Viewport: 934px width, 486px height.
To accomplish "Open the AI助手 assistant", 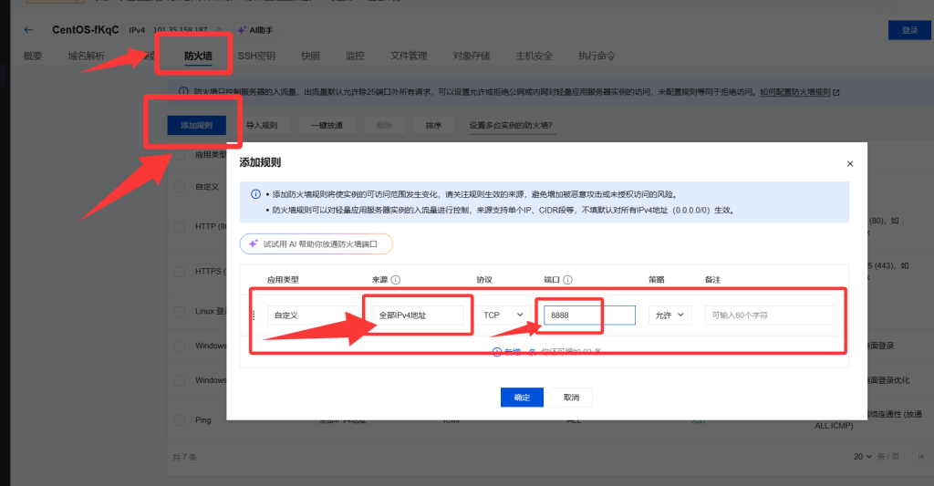I will (x=255, y=30).
